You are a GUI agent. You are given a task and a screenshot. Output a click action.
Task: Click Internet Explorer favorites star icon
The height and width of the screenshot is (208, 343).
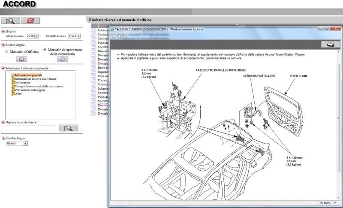click(120, 36)
